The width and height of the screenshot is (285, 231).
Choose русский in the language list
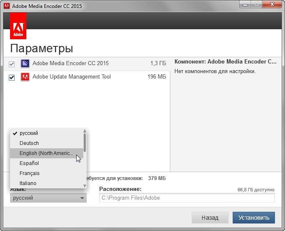[x=46, y=133]
